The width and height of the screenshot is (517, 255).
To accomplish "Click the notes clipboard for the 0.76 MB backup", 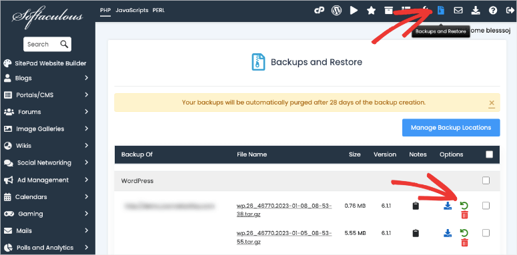I will pyautogui.click(x=416, y=206).
